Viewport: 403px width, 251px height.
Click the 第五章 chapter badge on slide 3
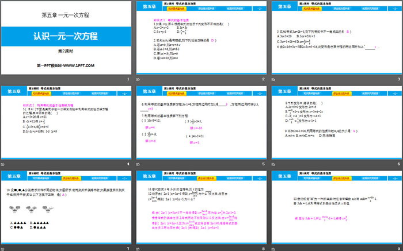click(283, 7)
